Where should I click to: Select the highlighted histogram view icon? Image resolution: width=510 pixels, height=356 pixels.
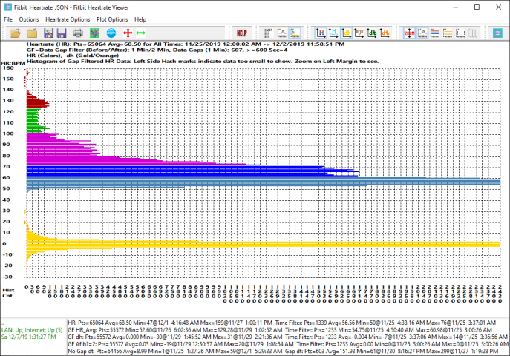(295, 33)
